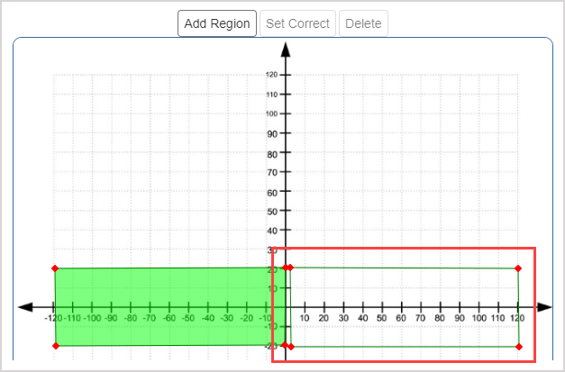Click the vertex handle at (-120, 20)
This screenshot has width=565, height=372.
[x=55, y=268]
